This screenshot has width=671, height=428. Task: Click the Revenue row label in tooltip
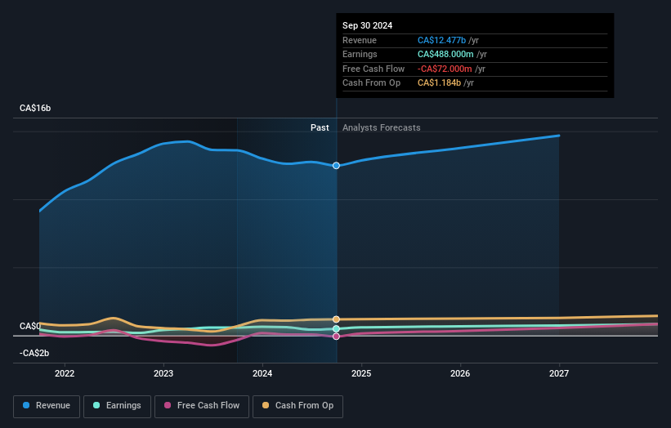click(x=360, y=40)
